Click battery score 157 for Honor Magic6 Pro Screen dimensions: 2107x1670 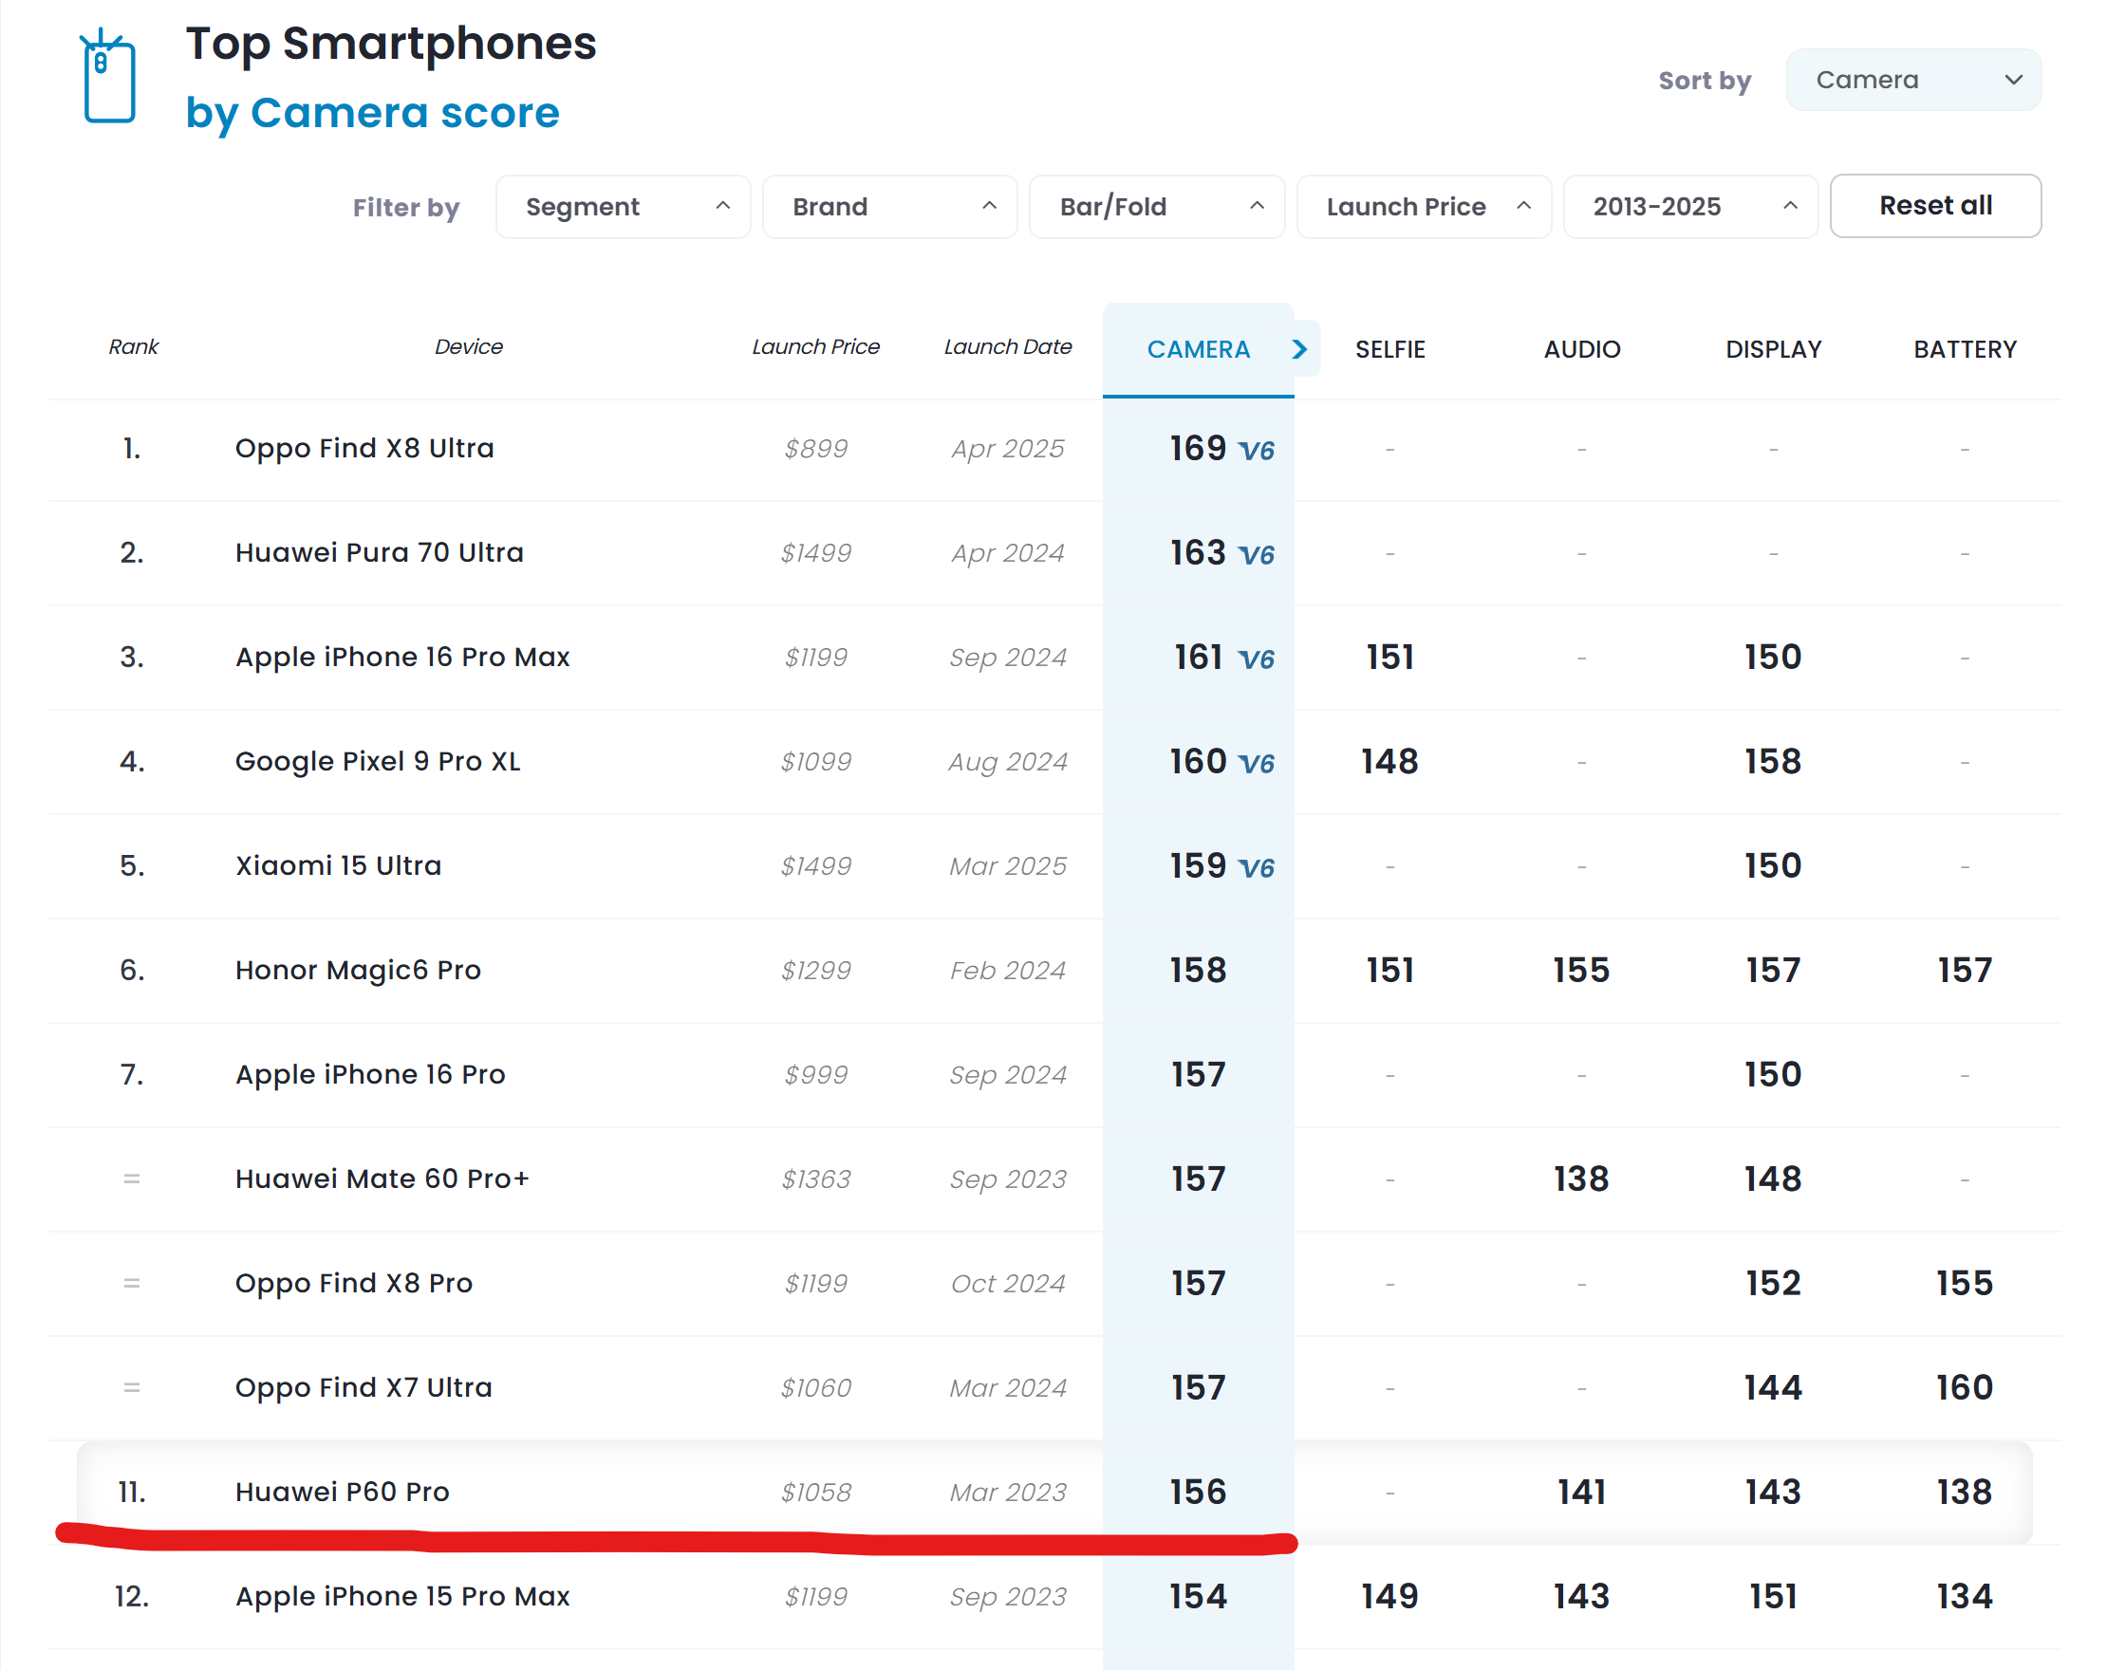pyautogui.click(x=1965, y=971)
